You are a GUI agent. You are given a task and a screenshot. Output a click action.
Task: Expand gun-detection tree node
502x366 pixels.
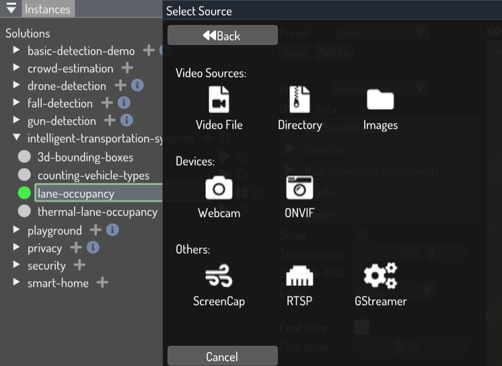[16, 120]
